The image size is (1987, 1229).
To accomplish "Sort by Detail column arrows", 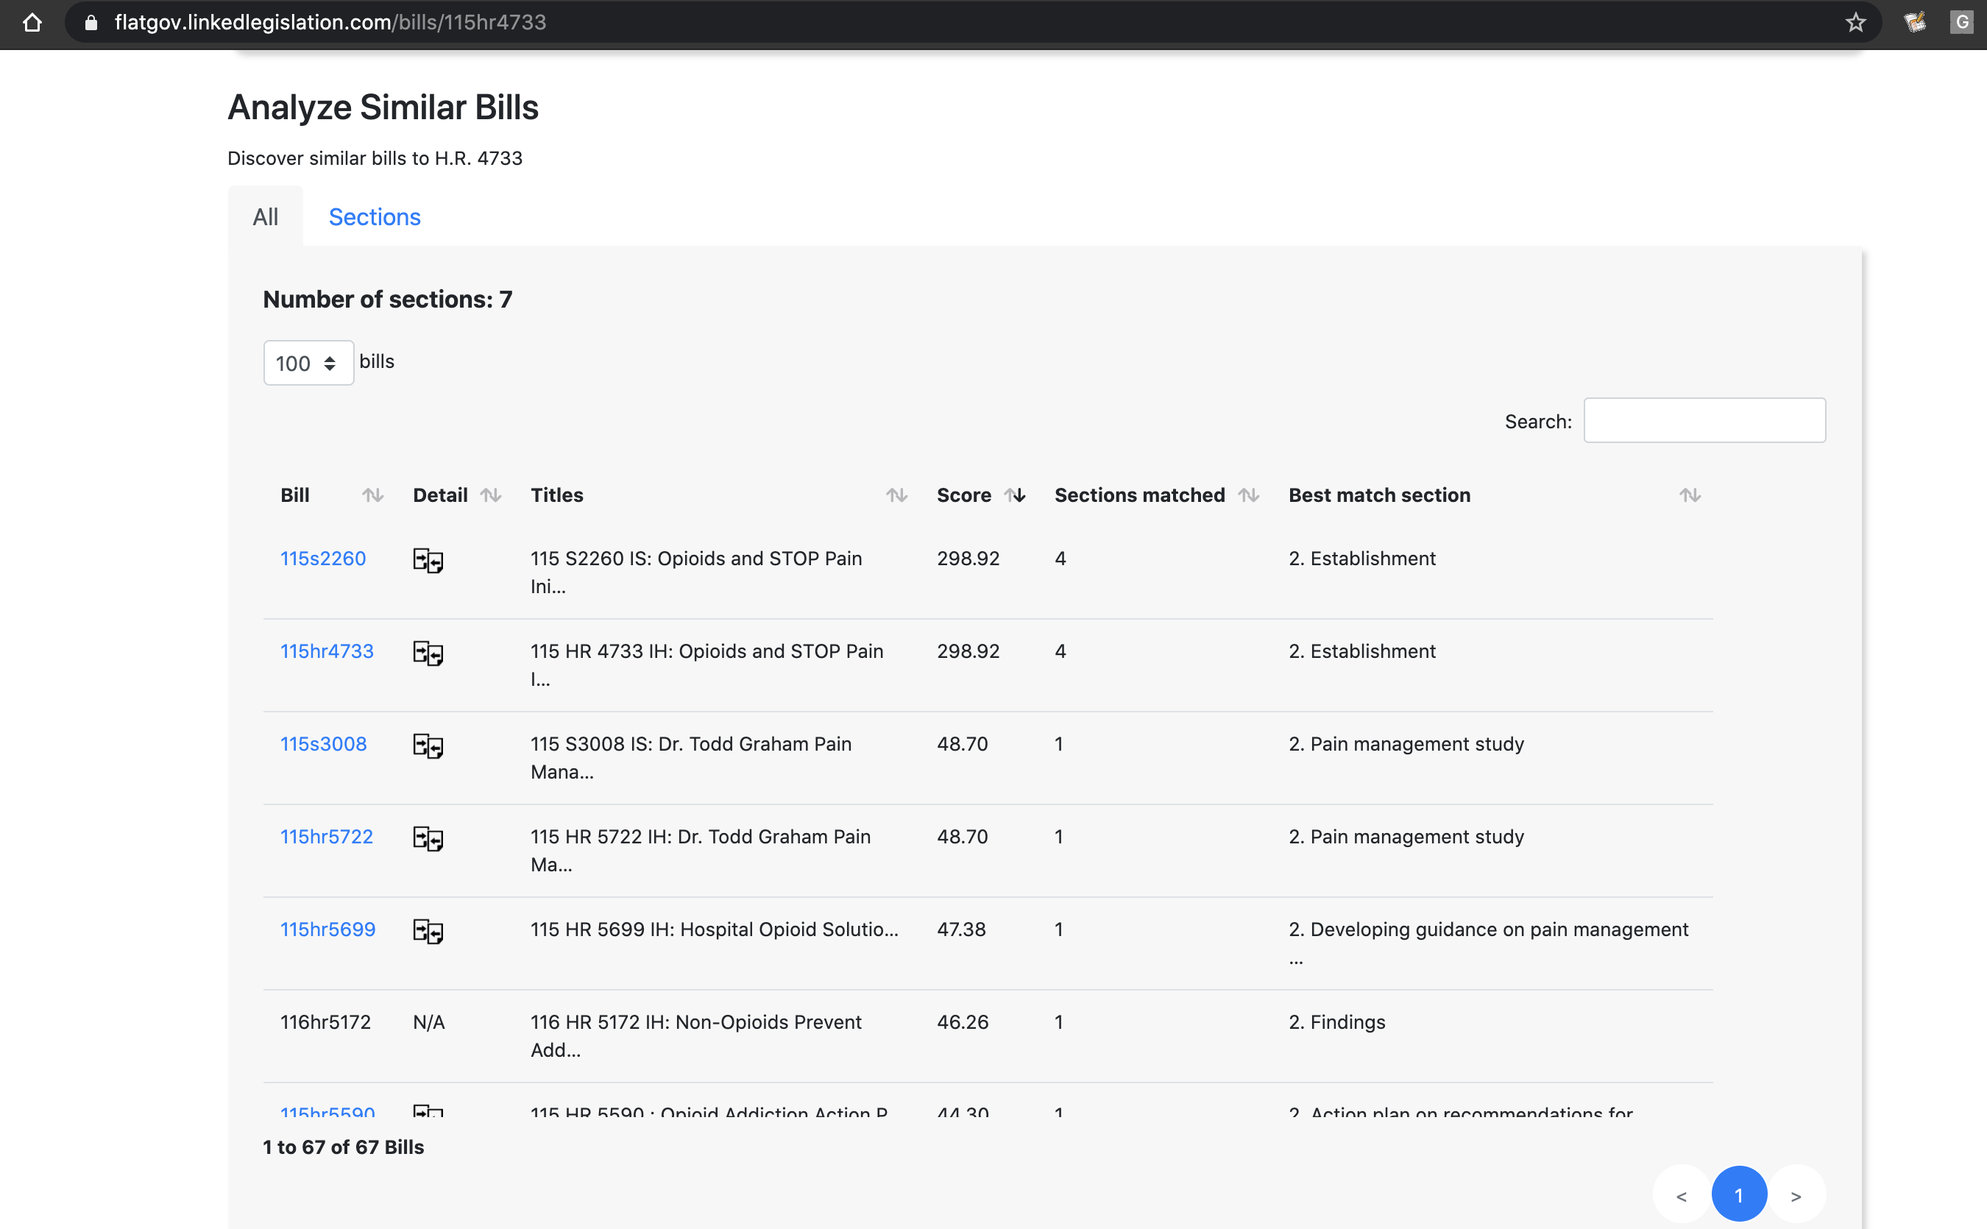I will pyautogui.click(x=490, y=495).
